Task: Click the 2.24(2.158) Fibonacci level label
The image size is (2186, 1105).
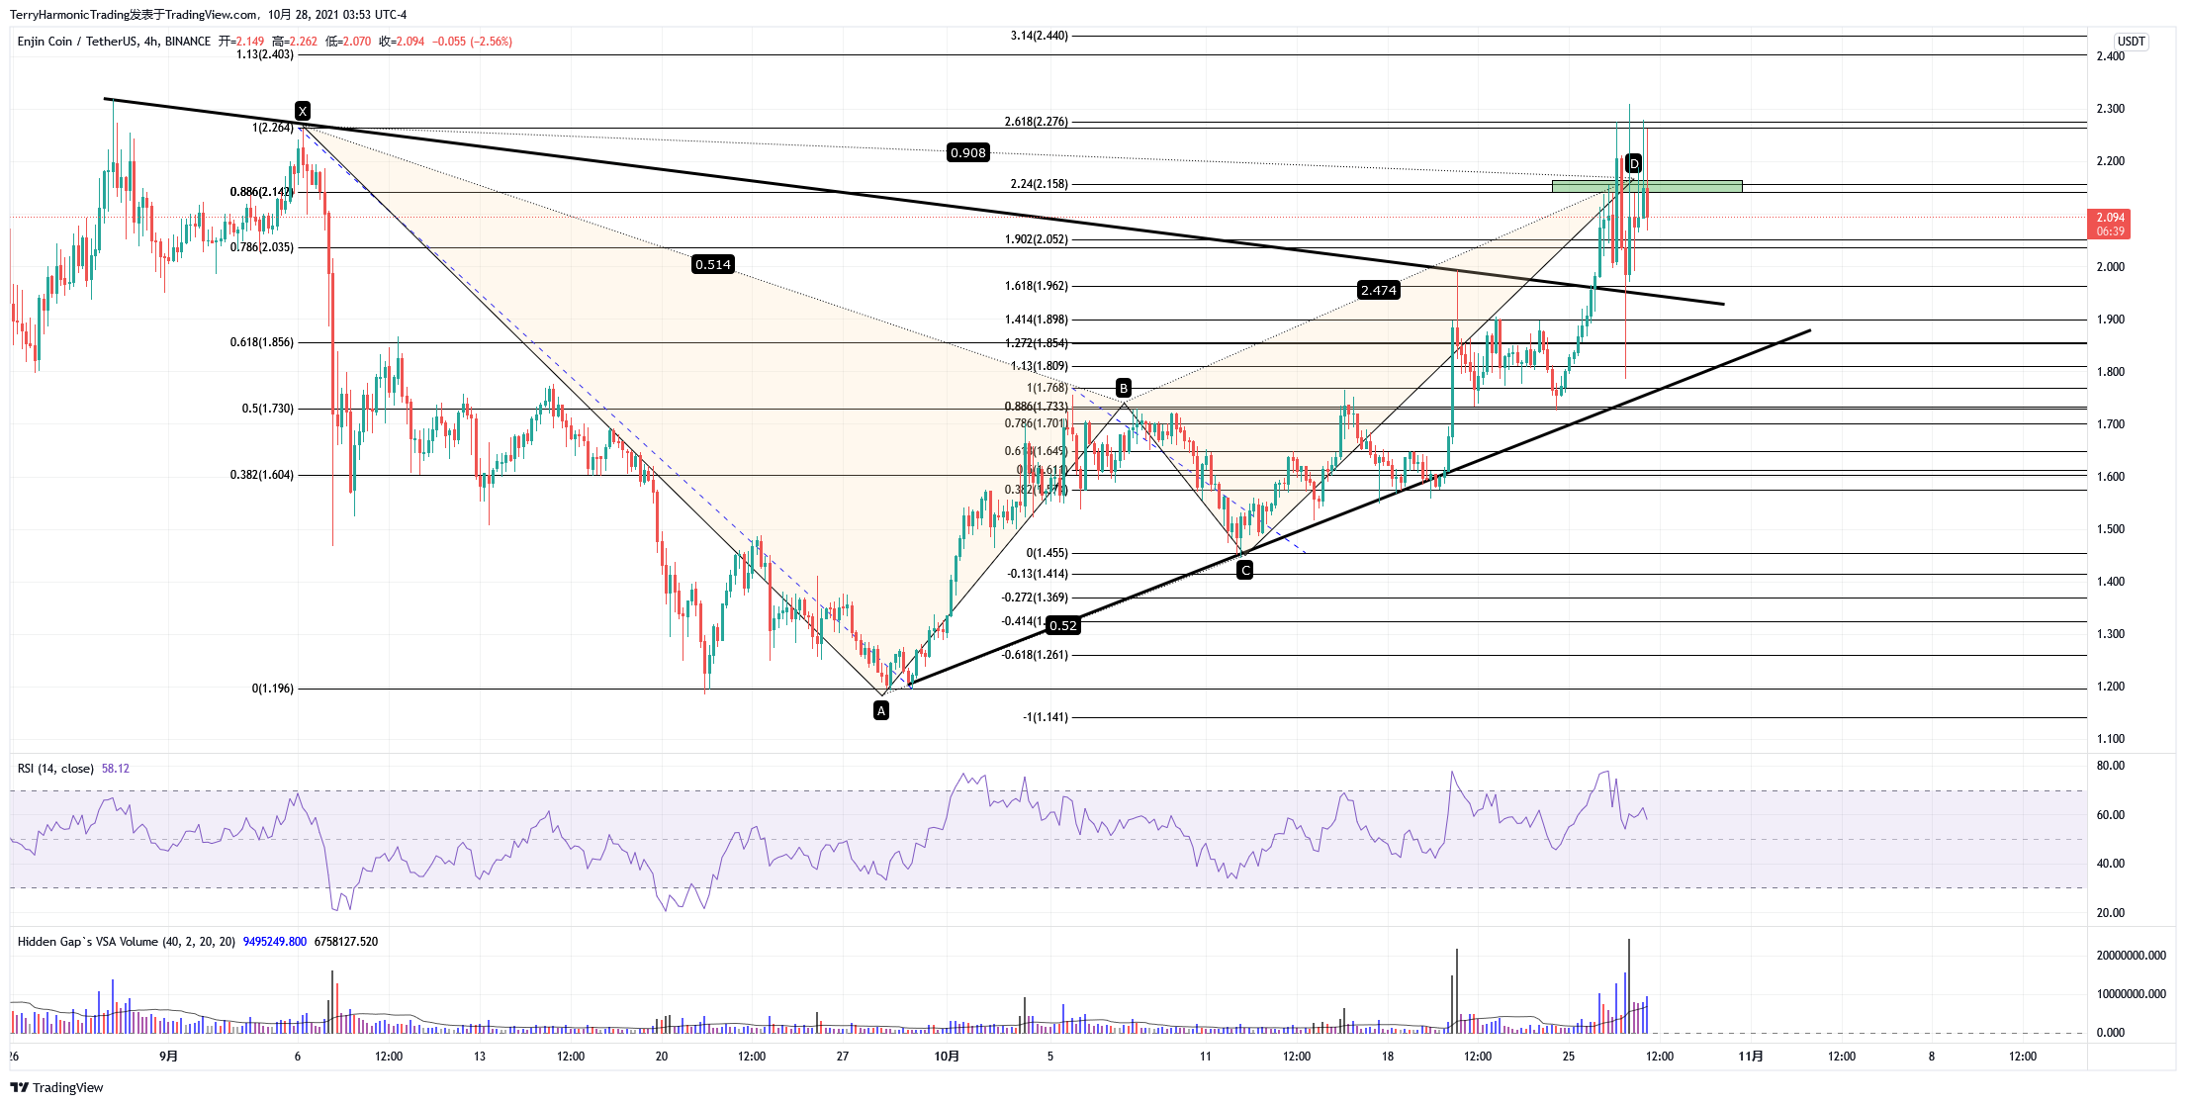Action: pos(1040,184)
